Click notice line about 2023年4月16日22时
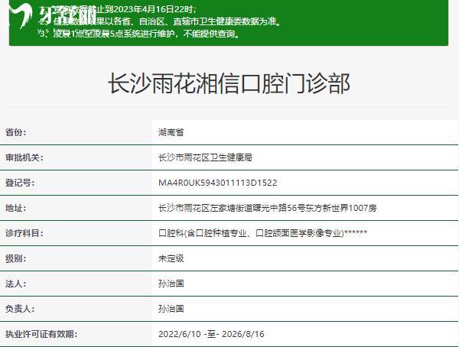The height and width of the screenshot is (347, 459). 118,9
